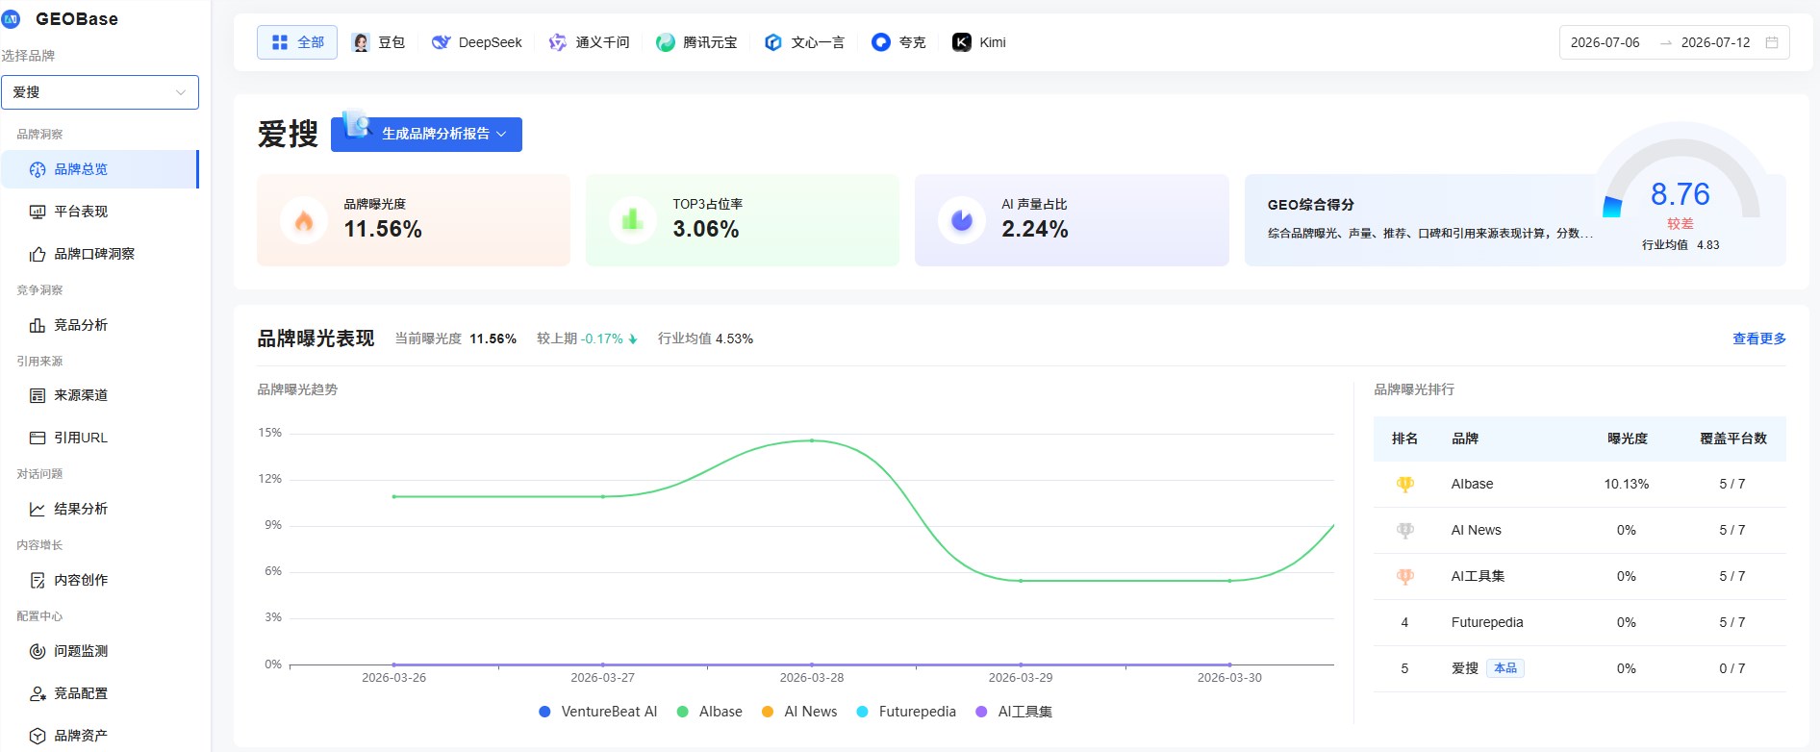The image size is (1820, 752).
Task: Click the GEO综合得分 gauge showing 8.76
Action: (x=1681, y=192)
